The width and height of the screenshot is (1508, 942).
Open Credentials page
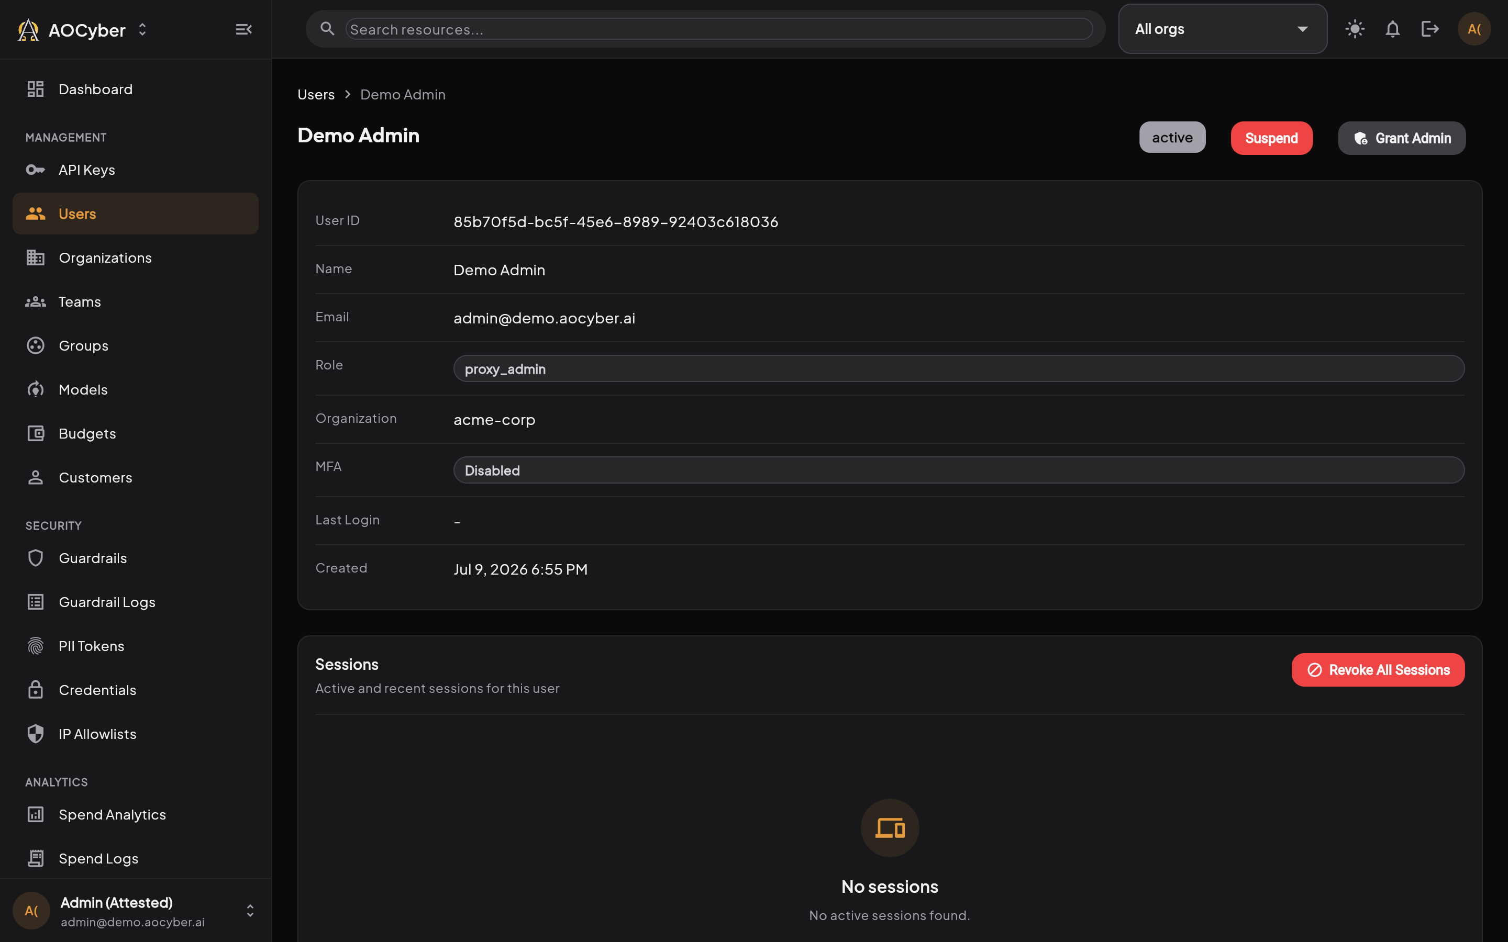[135, 690]
